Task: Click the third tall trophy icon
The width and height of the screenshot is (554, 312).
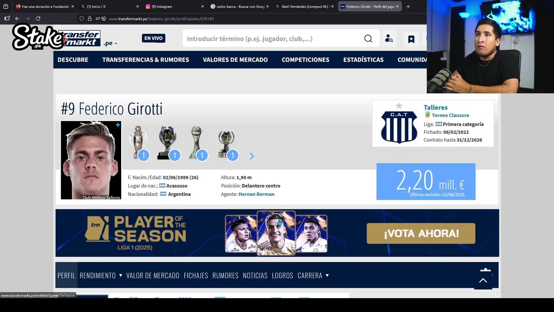Action: [197, 143]
